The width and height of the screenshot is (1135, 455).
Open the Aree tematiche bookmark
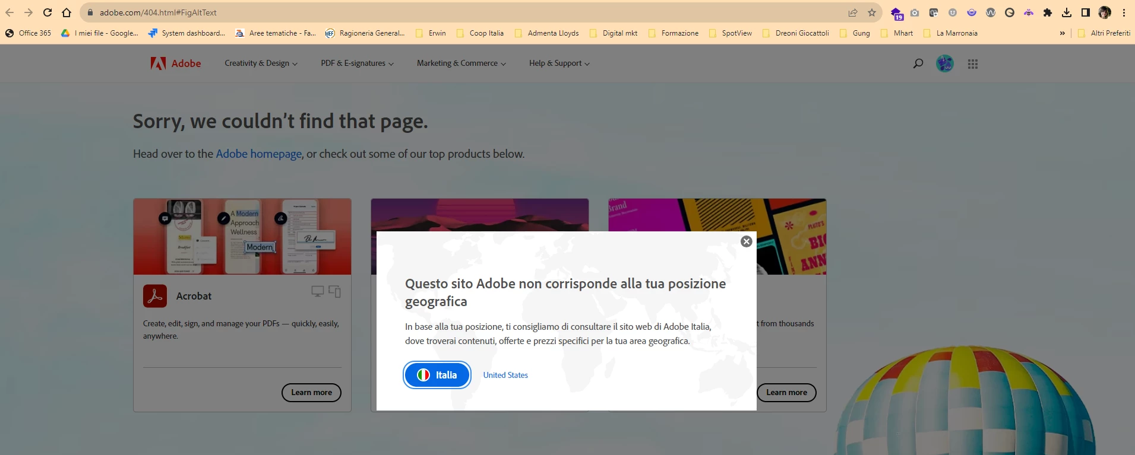[x=276, y=33]
